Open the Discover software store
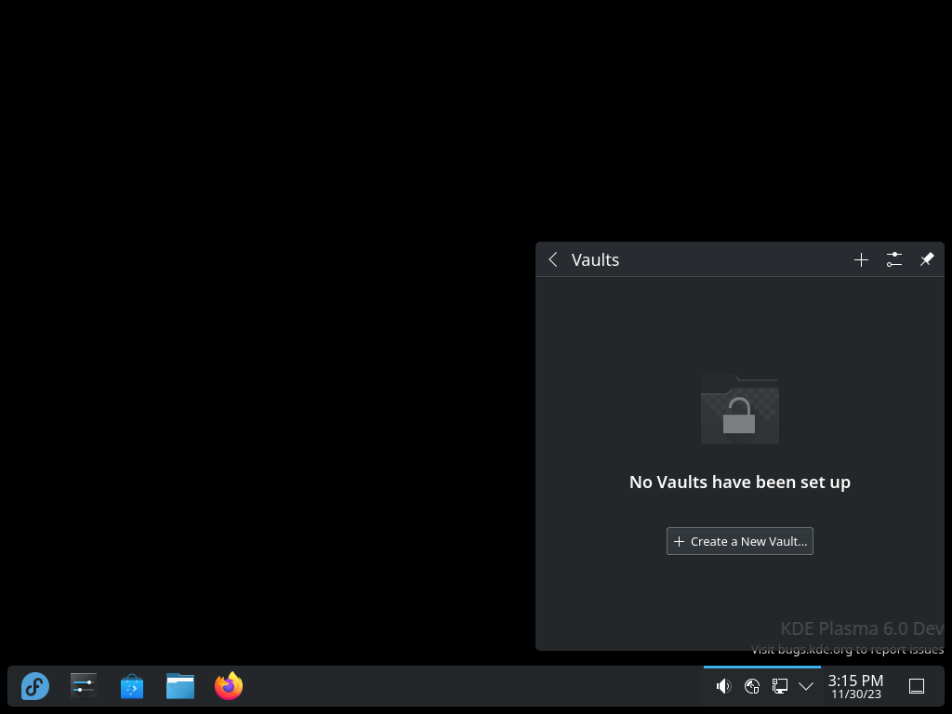The image size is (952, 714). pyautogui.click(x=132, y=686)
